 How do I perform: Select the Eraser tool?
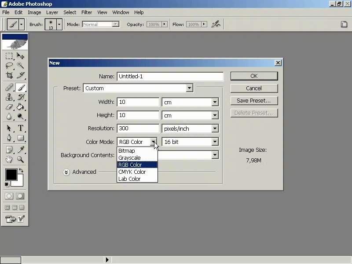click(9, 106)
